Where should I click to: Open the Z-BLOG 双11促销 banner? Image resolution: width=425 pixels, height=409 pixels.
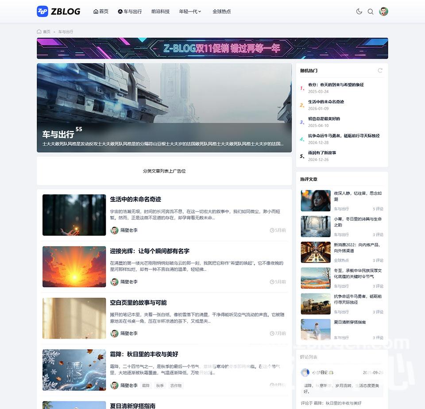[212, 48]
